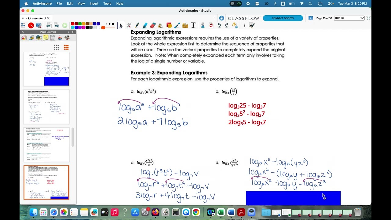The width and height of the screenshot is (391, 220).
Task: Open Resource Browser in Page Browser panel
Action: pyautogui.click(x=31, y=38)
